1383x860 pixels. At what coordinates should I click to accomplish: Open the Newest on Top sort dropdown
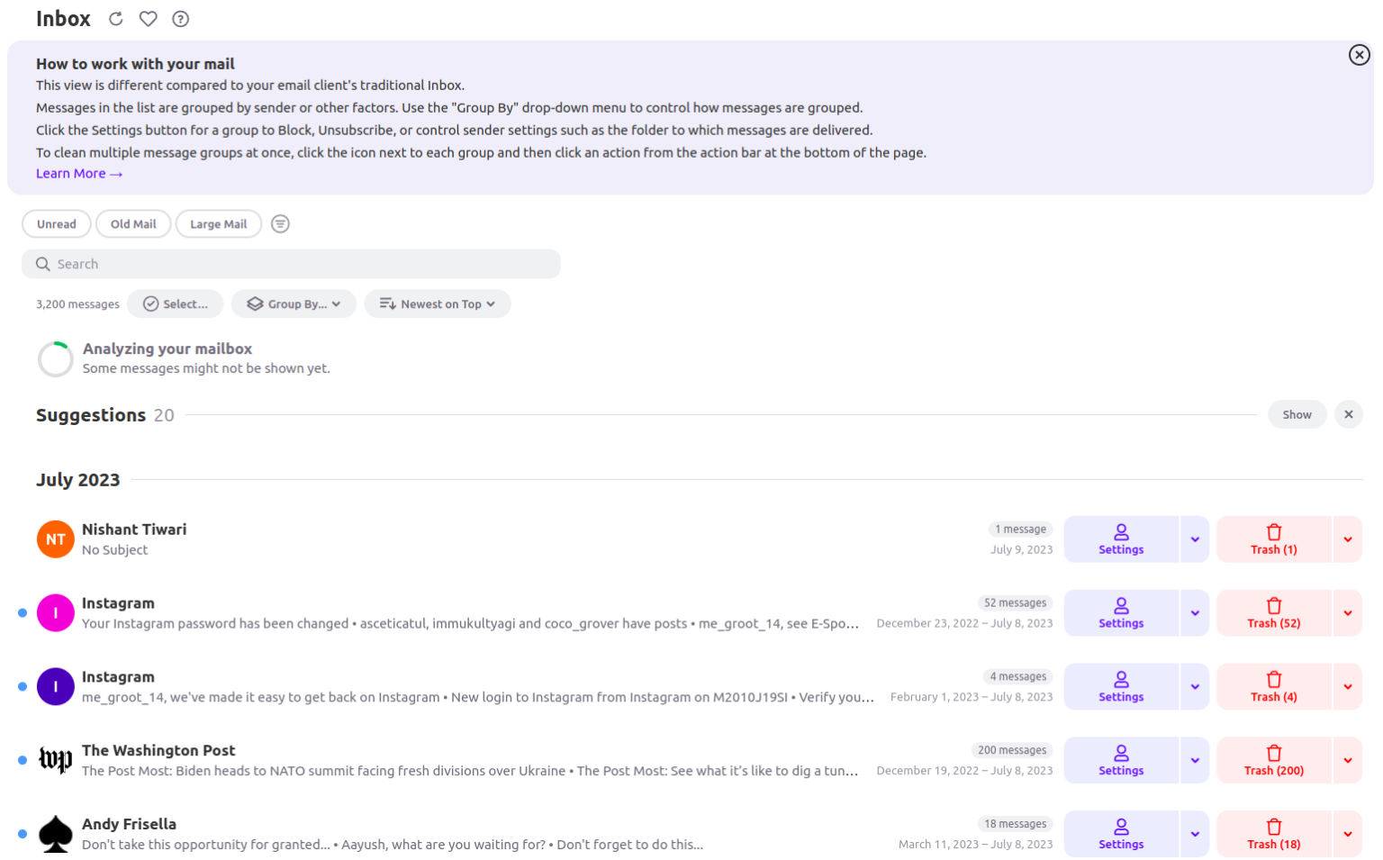438,304
